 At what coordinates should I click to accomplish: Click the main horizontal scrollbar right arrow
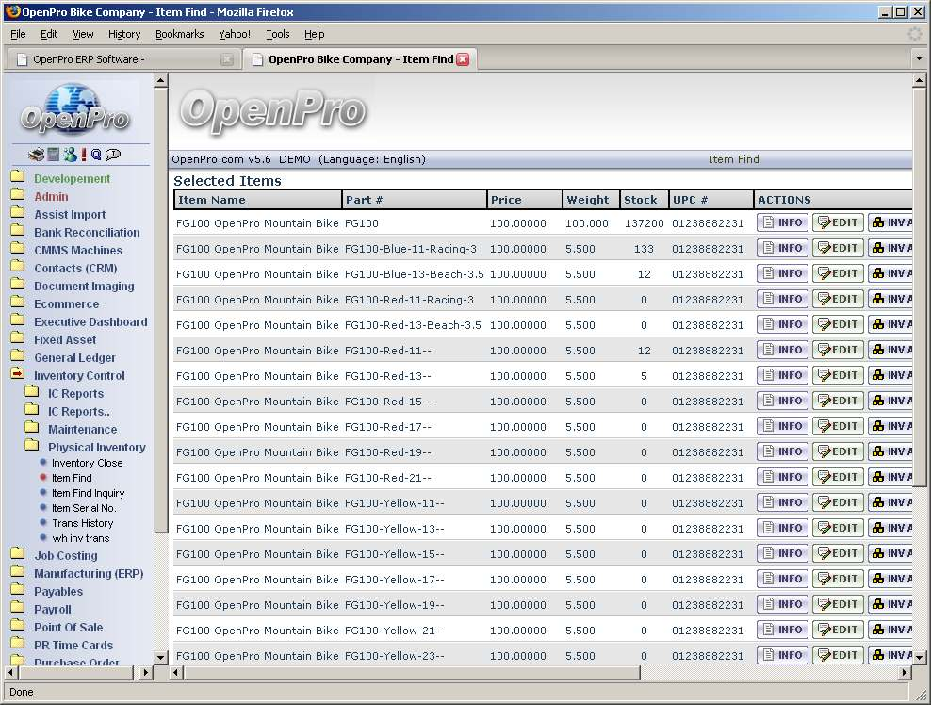pyautogui.click(x=906, y=673)
